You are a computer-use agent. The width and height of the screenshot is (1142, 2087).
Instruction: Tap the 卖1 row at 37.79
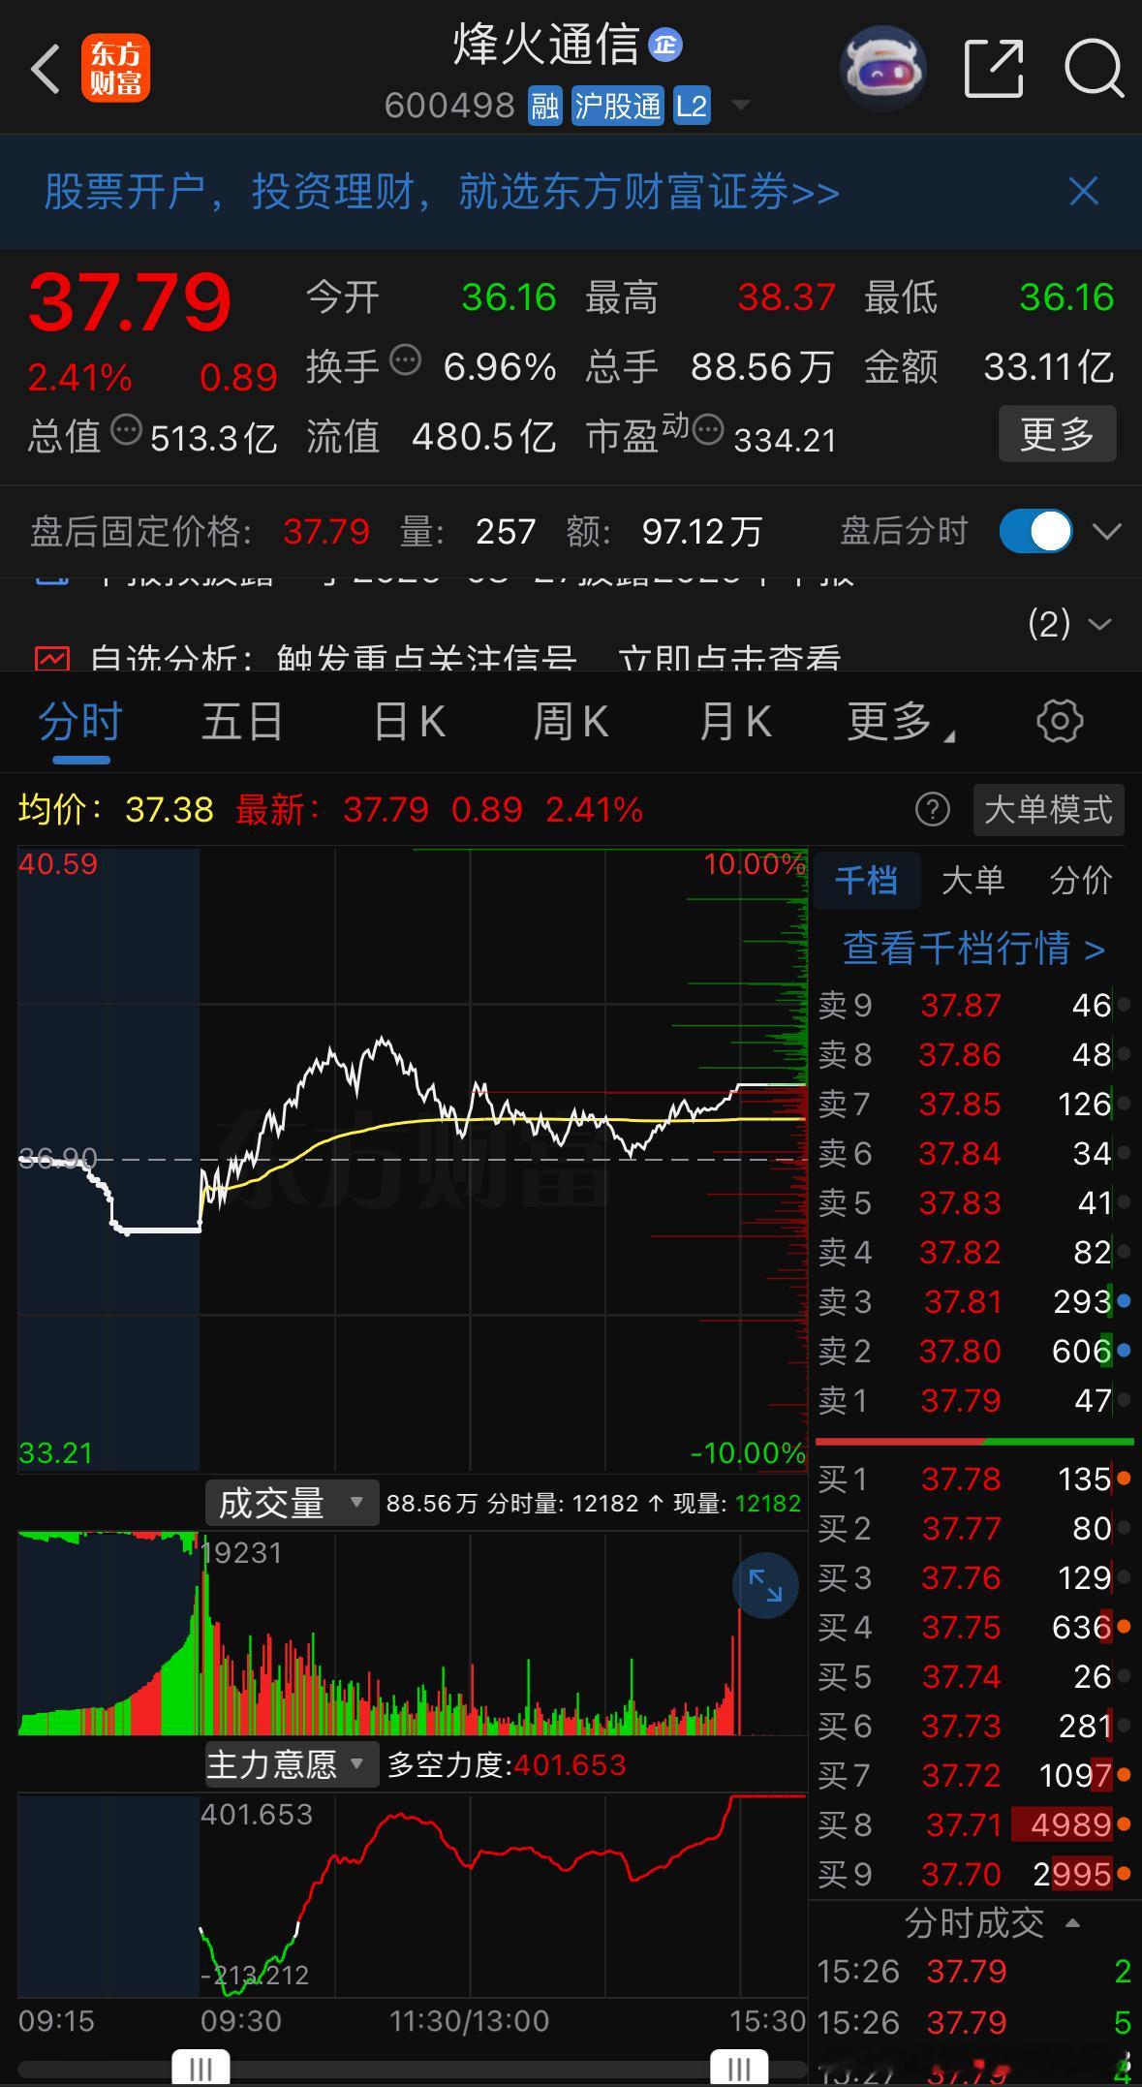(974, 1400)
